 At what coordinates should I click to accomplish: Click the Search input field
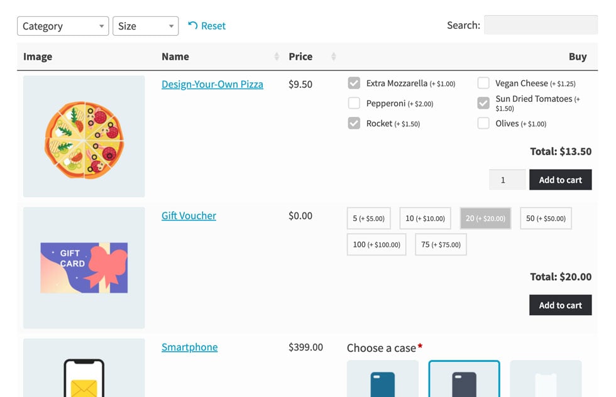(541, 25)
